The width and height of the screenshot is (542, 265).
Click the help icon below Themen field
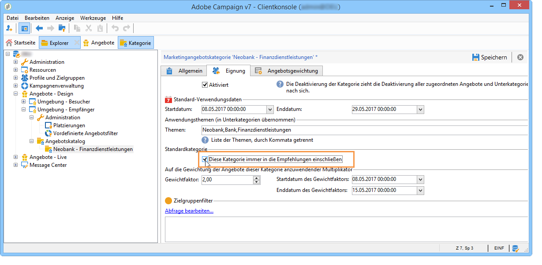coord(205,140)
